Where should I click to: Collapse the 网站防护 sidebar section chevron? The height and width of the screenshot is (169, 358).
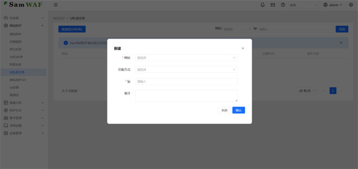pyautogui.click(x=43, y=26)
